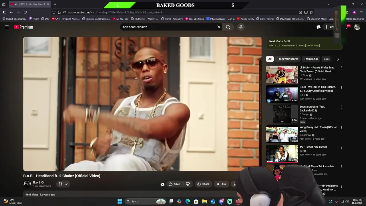Open the Home - OneDrive bookmark
This screenshot has height=206, width=366.
(x=172, y=19)
